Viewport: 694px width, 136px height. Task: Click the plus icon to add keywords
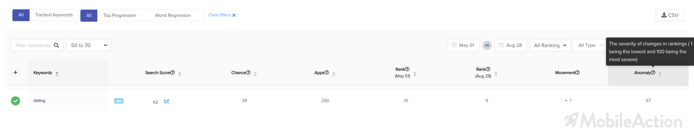coord(15,73)
